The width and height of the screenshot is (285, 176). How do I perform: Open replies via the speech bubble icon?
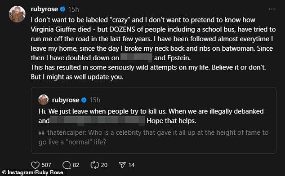click(x=67, y=165)
